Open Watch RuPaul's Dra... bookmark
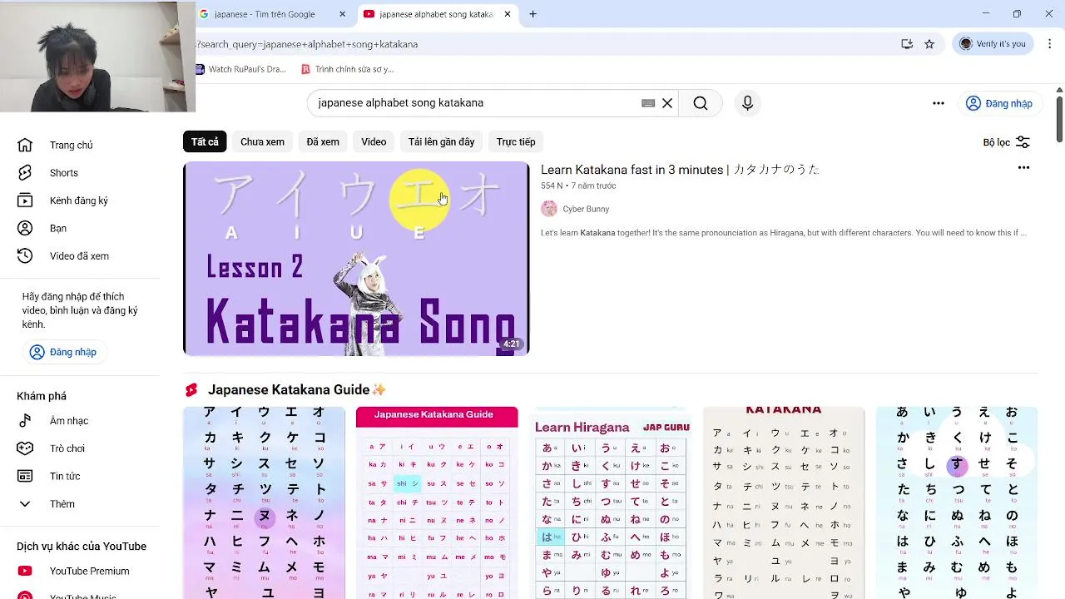 click(240, 69)
